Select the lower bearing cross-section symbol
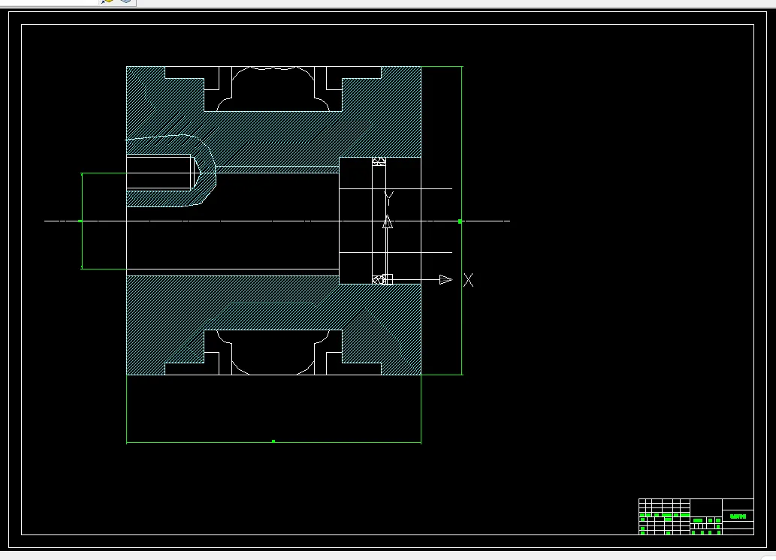 point(378,280)
